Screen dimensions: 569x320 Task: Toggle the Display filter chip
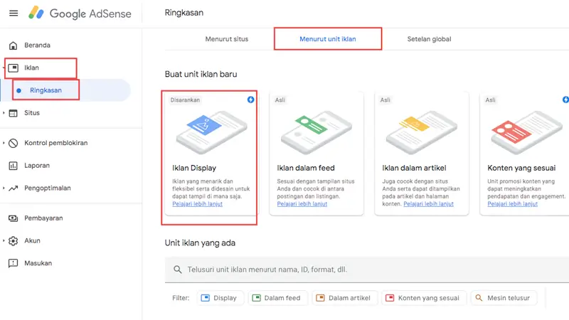(x=220, y=298)
